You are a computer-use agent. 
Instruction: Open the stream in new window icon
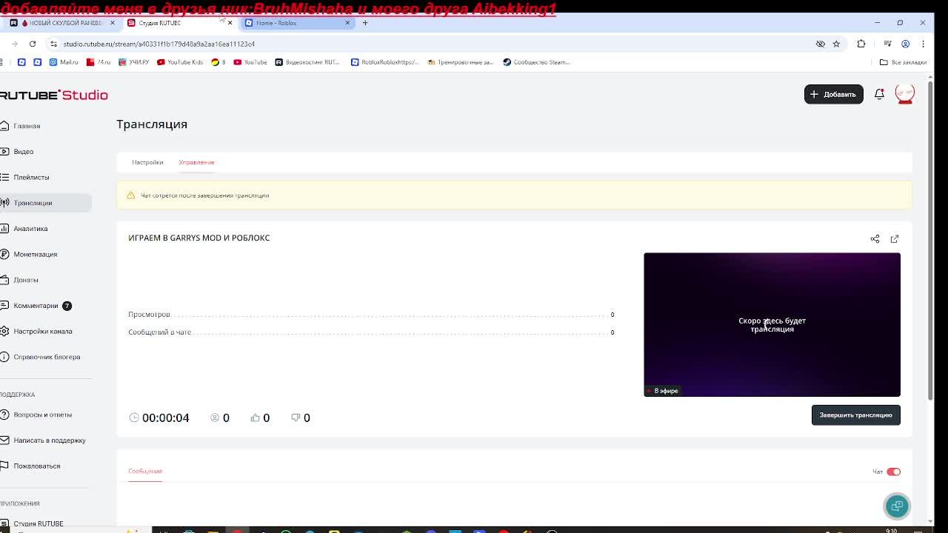click(895, 238)
